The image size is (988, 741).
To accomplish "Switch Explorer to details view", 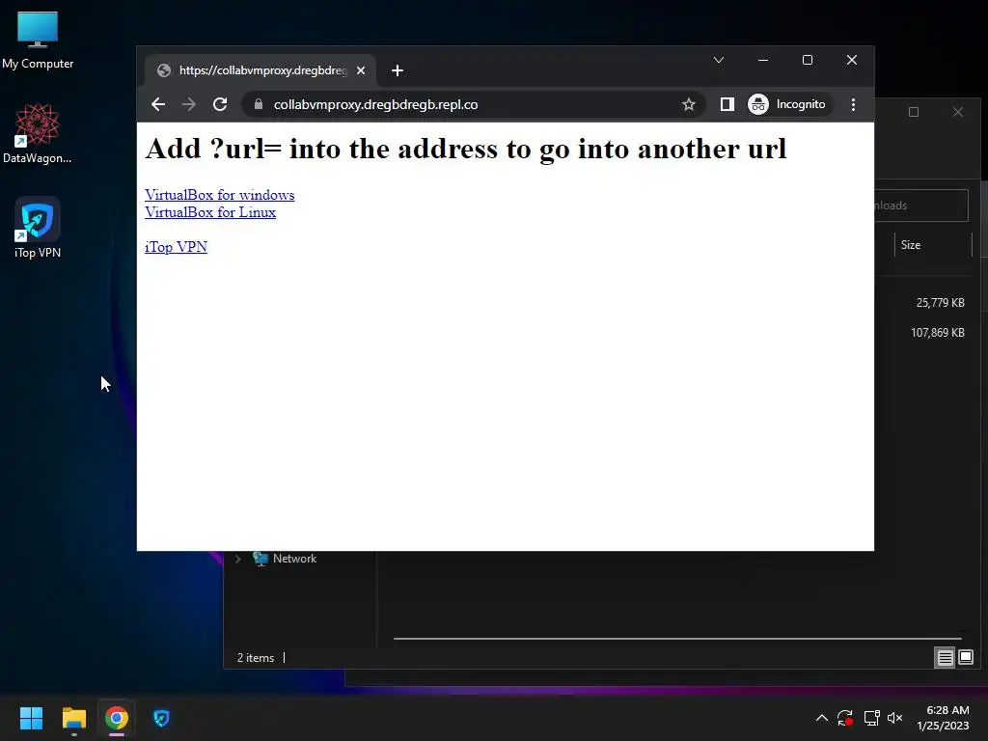I will tap(945, 658).
